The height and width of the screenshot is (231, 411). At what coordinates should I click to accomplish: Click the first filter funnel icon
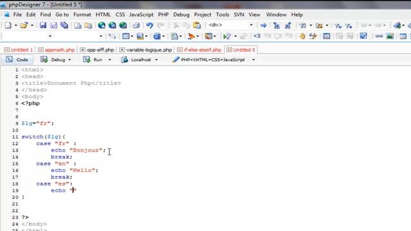338,26
